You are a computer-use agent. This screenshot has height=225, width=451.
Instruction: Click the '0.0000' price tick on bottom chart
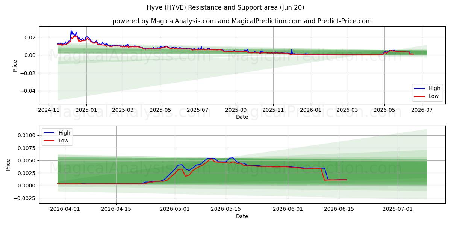(27, 186)
